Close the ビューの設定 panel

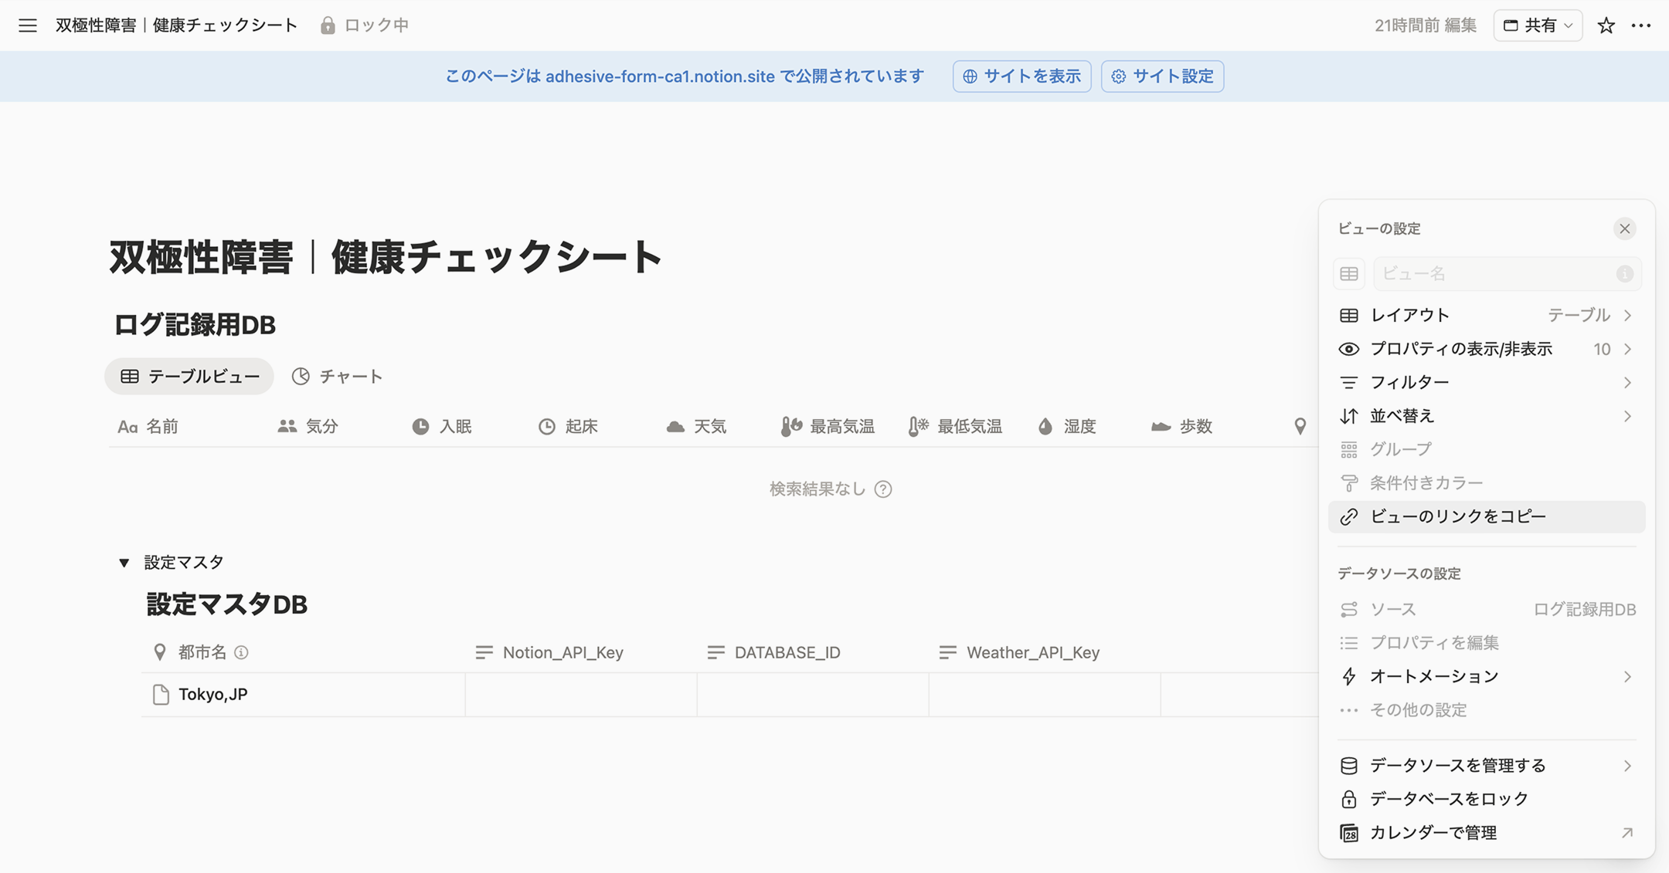point(1624,228)
